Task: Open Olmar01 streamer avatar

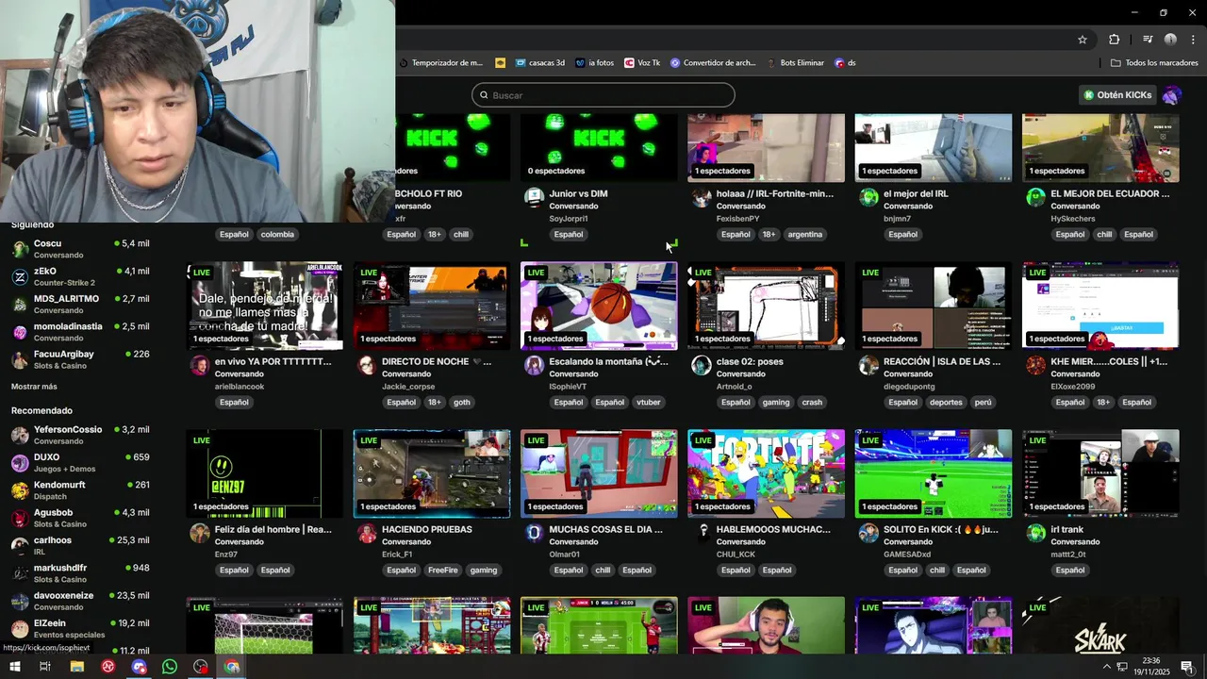Action: coord(534,534)
